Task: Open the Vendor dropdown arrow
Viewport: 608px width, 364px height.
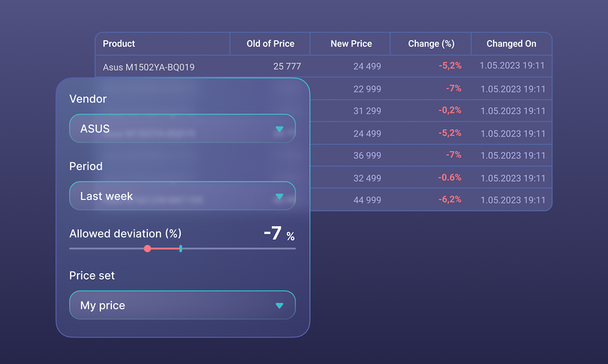Action: 279,129
